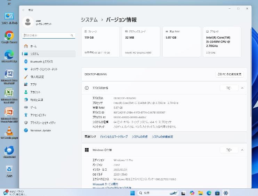Click the device ID value text

pos(139,113)
